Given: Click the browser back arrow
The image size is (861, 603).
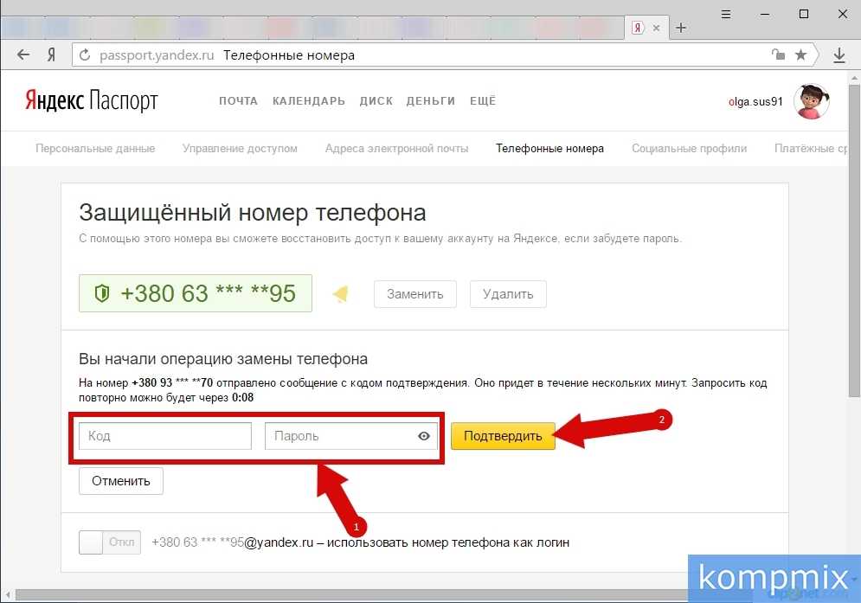Looking at the screenshot, I should [23, 55].
